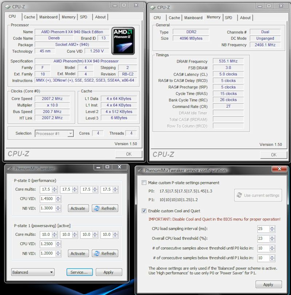The width and height of the screenshot is (291, 295).
Task: Click the third P-state 1 core multi field
Action: tap(87, 235)
